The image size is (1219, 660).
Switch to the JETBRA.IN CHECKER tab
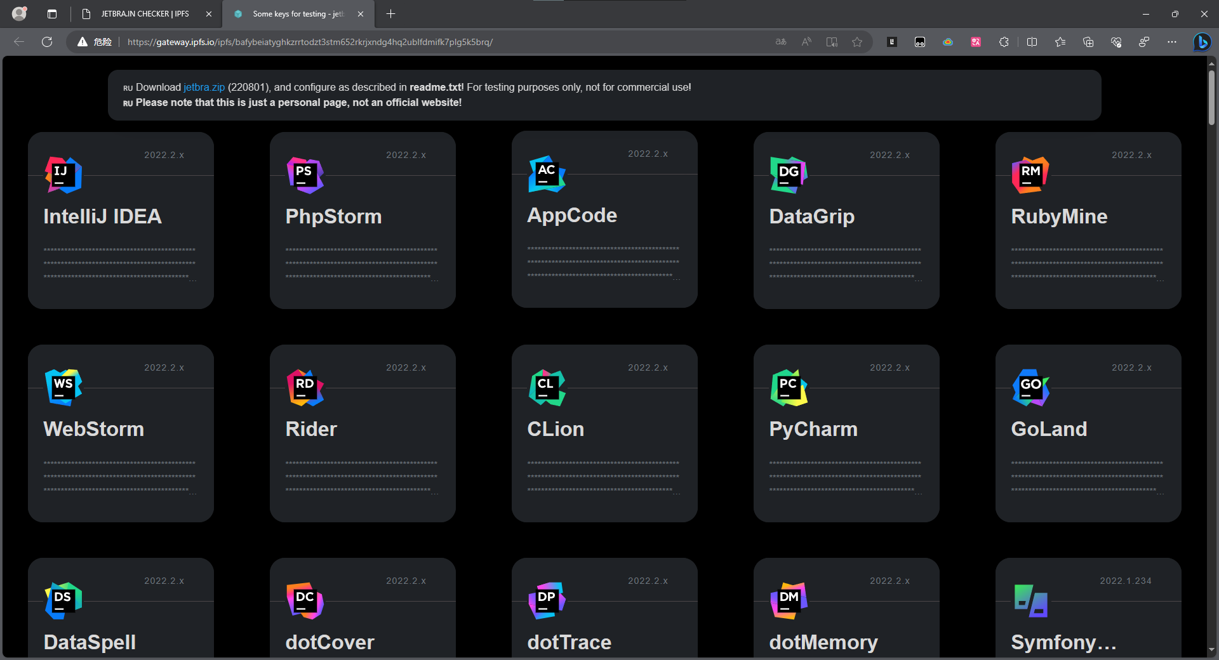(145, 14)
